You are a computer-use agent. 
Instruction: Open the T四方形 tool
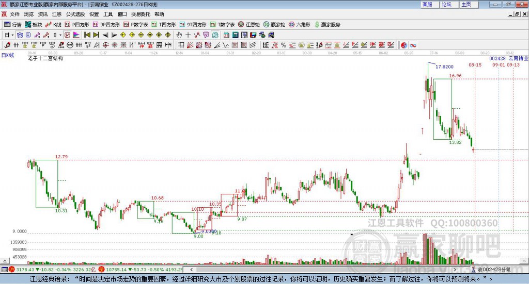click(x=164, y=25)
